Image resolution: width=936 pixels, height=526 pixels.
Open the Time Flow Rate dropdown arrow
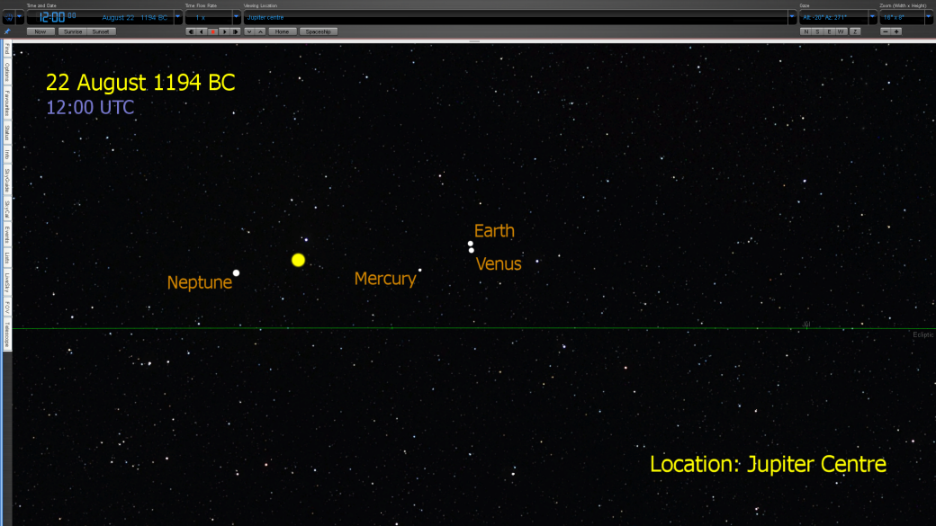pos(237,17)
